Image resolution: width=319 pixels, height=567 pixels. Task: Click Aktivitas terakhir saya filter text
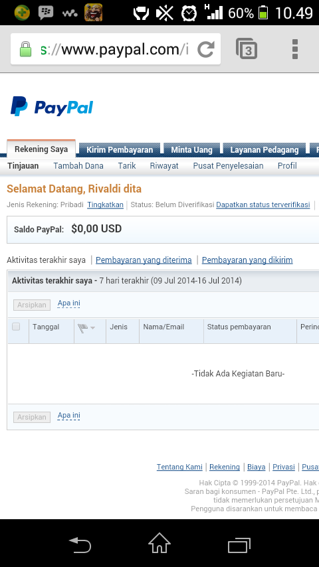(46, 260)
